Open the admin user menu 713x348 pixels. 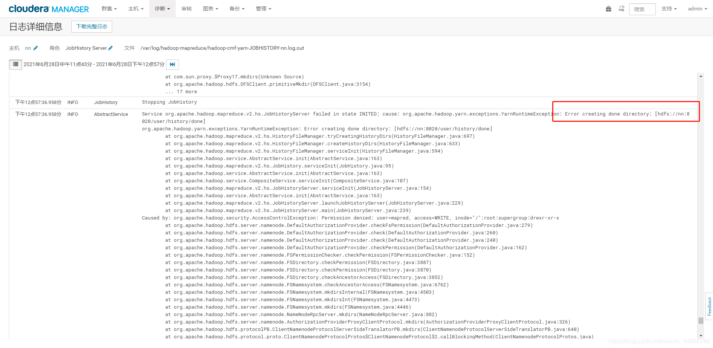[697, 9]
